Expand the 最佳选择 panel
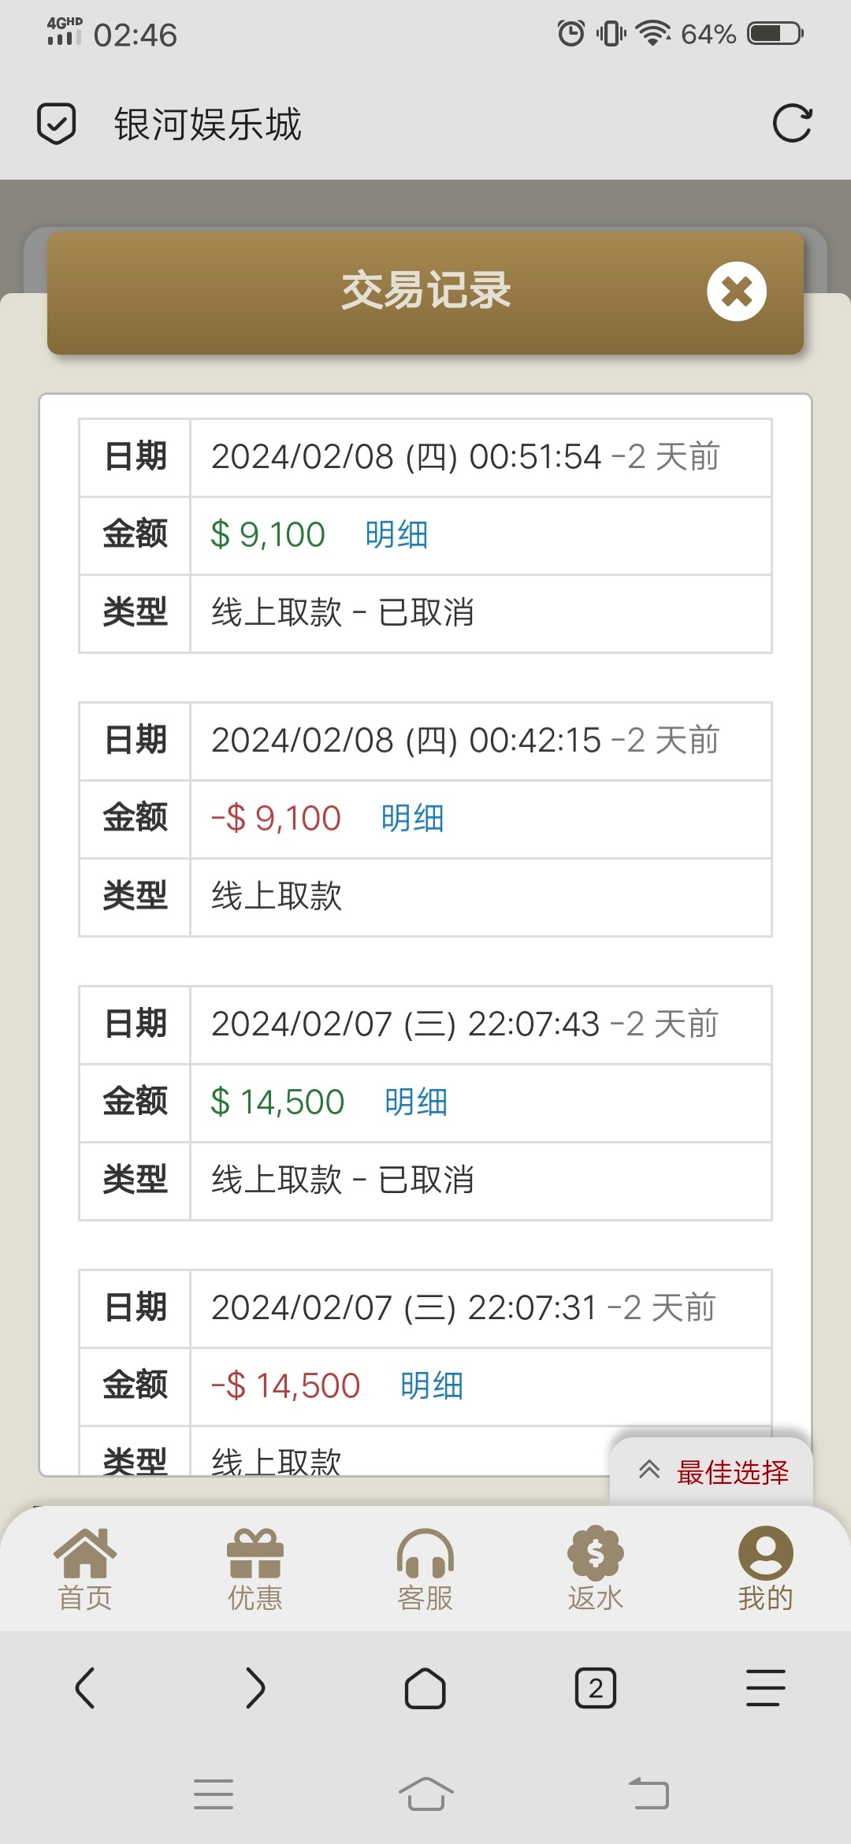Image resolution: width=851 pixels, height=1844 pixels. [x=712, y=1471]
